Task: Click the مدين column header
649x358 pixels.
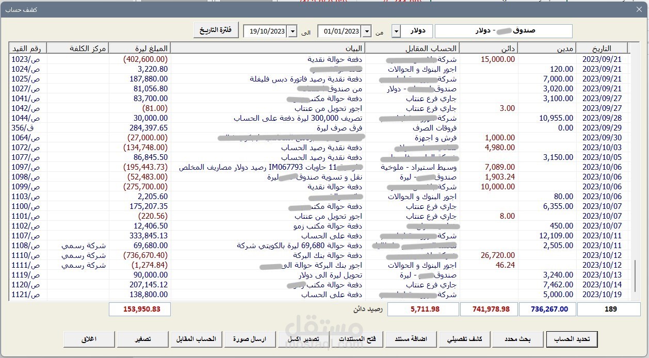Action: [546, 48]
